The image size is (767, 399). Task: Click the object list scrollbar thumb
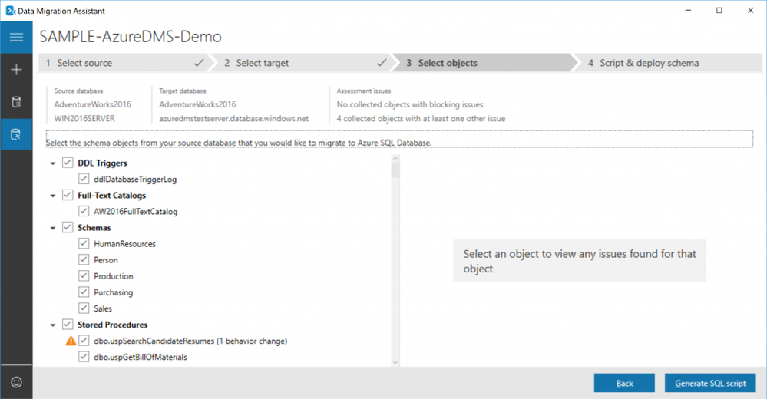[x=395, y=170]
